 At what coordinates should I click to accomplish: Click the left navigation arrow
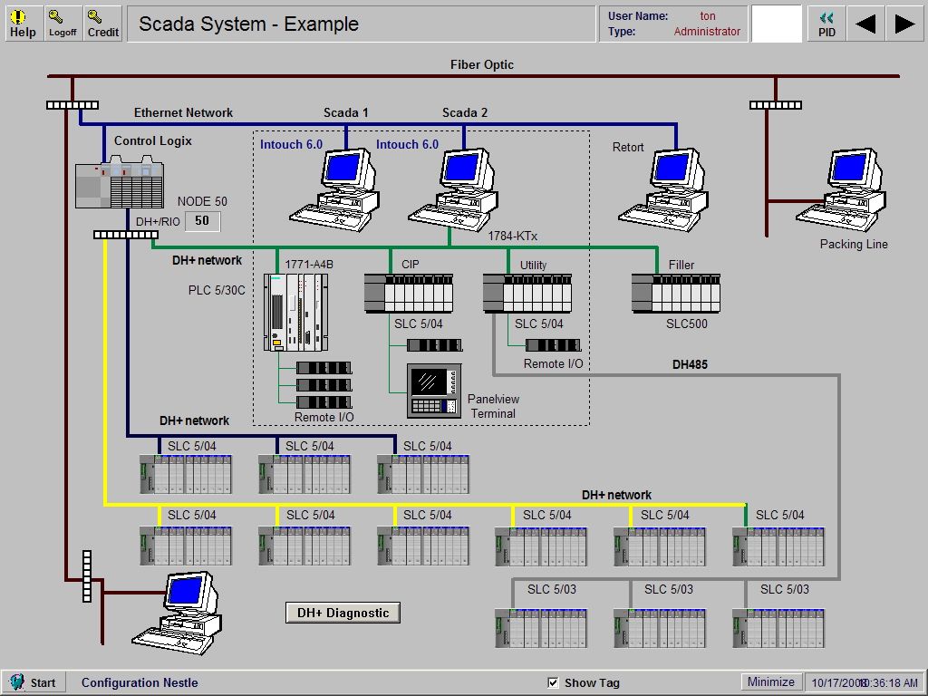(865, 22)
